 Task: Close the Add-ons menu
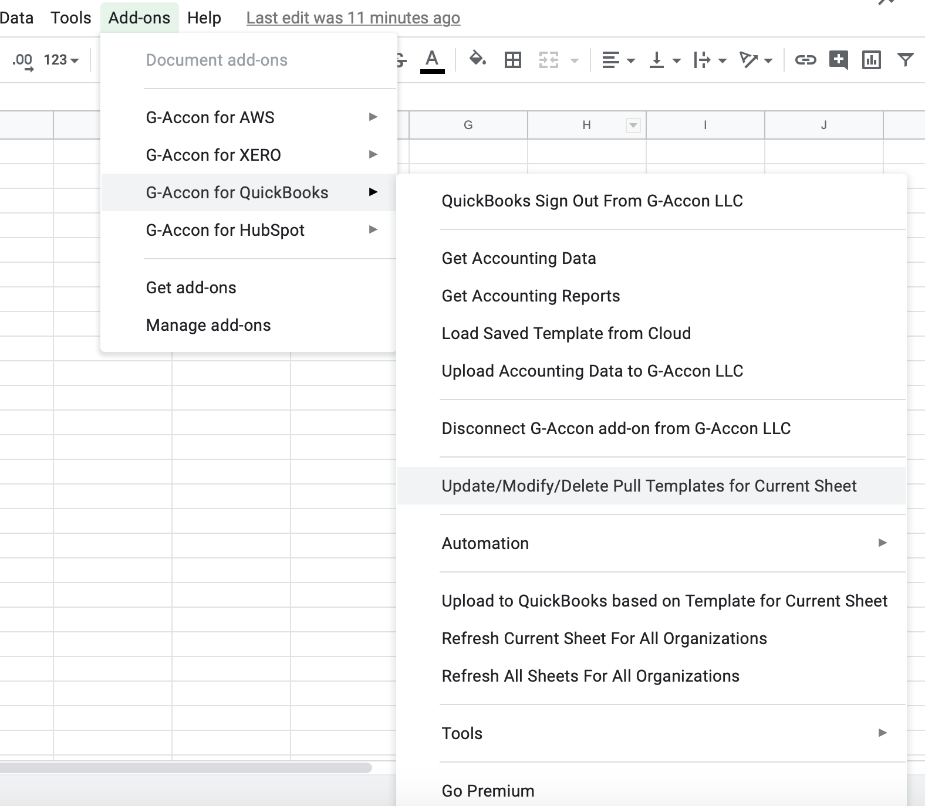tap(139, 18)
